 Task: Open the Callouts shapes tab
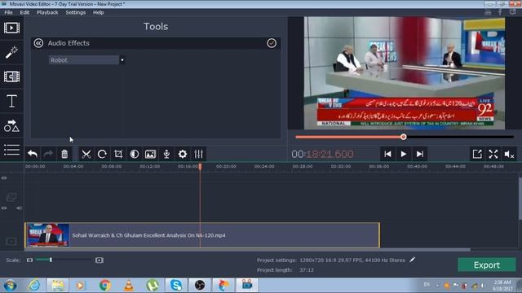tap(11, 125)
